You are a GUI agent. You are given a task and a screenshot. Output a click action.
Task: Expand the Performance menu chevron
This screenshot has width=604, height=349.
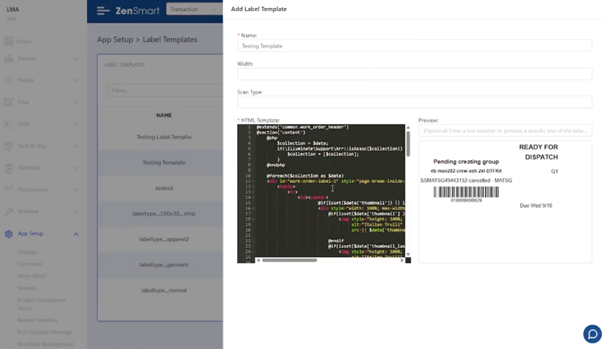pos(76,190)
